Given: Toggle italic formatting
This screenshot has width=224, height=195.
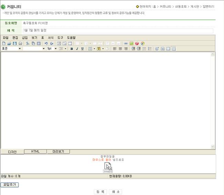Looking at the screenshot, I should click(x=77, y=49).
